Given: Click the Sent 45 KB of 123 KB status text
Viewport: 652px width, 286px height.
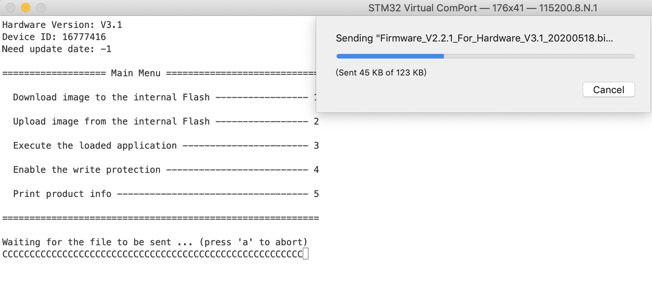Looking at the screenshot, I should click(x=381, y=72).
